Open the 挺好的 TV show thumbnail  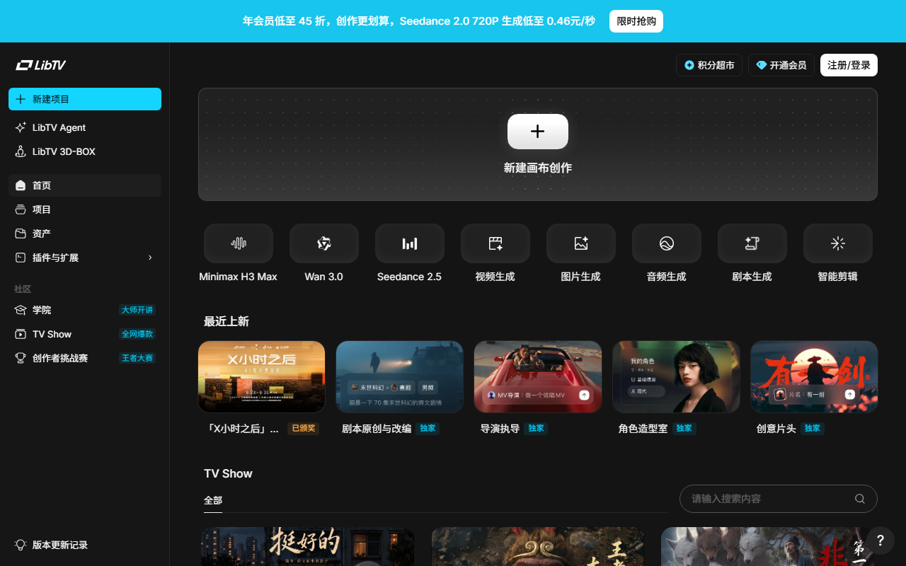point(307,546)
